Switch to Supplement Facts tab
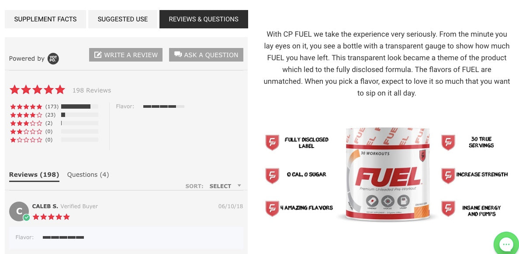The width and height of the screenshot is (519, 254). tap(45, 19)
